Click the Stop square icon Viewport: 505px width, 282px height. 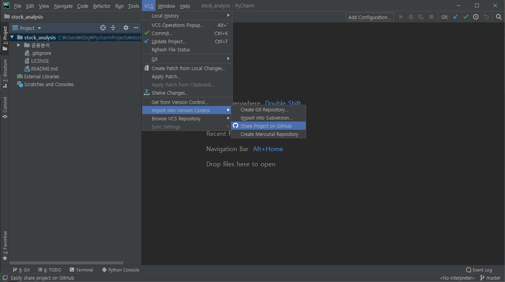click(431, 17)
